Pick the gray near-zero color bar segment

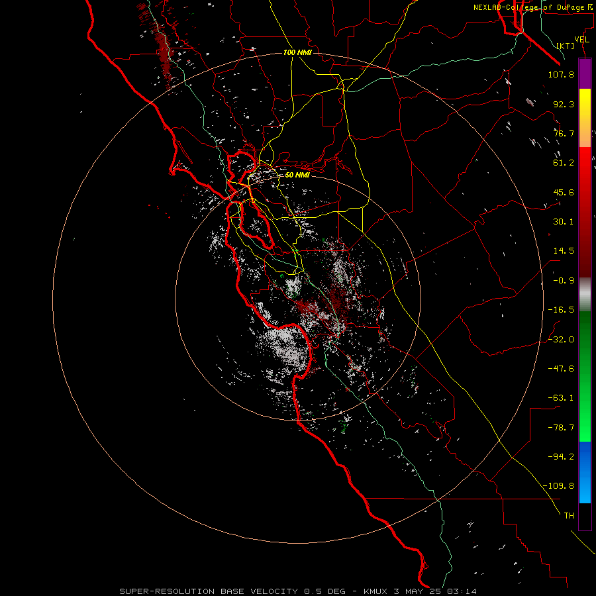[x=585, y=295]
